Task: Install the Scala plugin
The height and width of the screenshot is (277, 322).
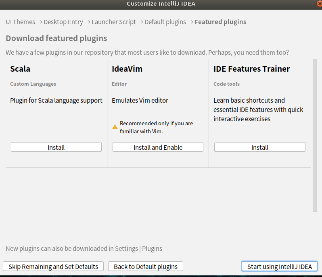Action: [x=56, y=147]
